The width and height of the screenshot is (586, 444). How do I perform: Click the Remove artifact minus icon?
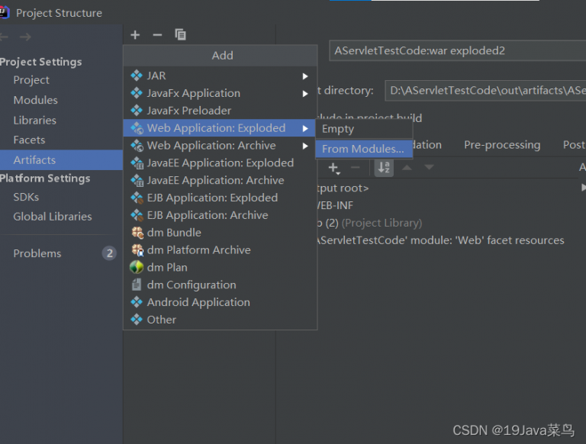157,35
